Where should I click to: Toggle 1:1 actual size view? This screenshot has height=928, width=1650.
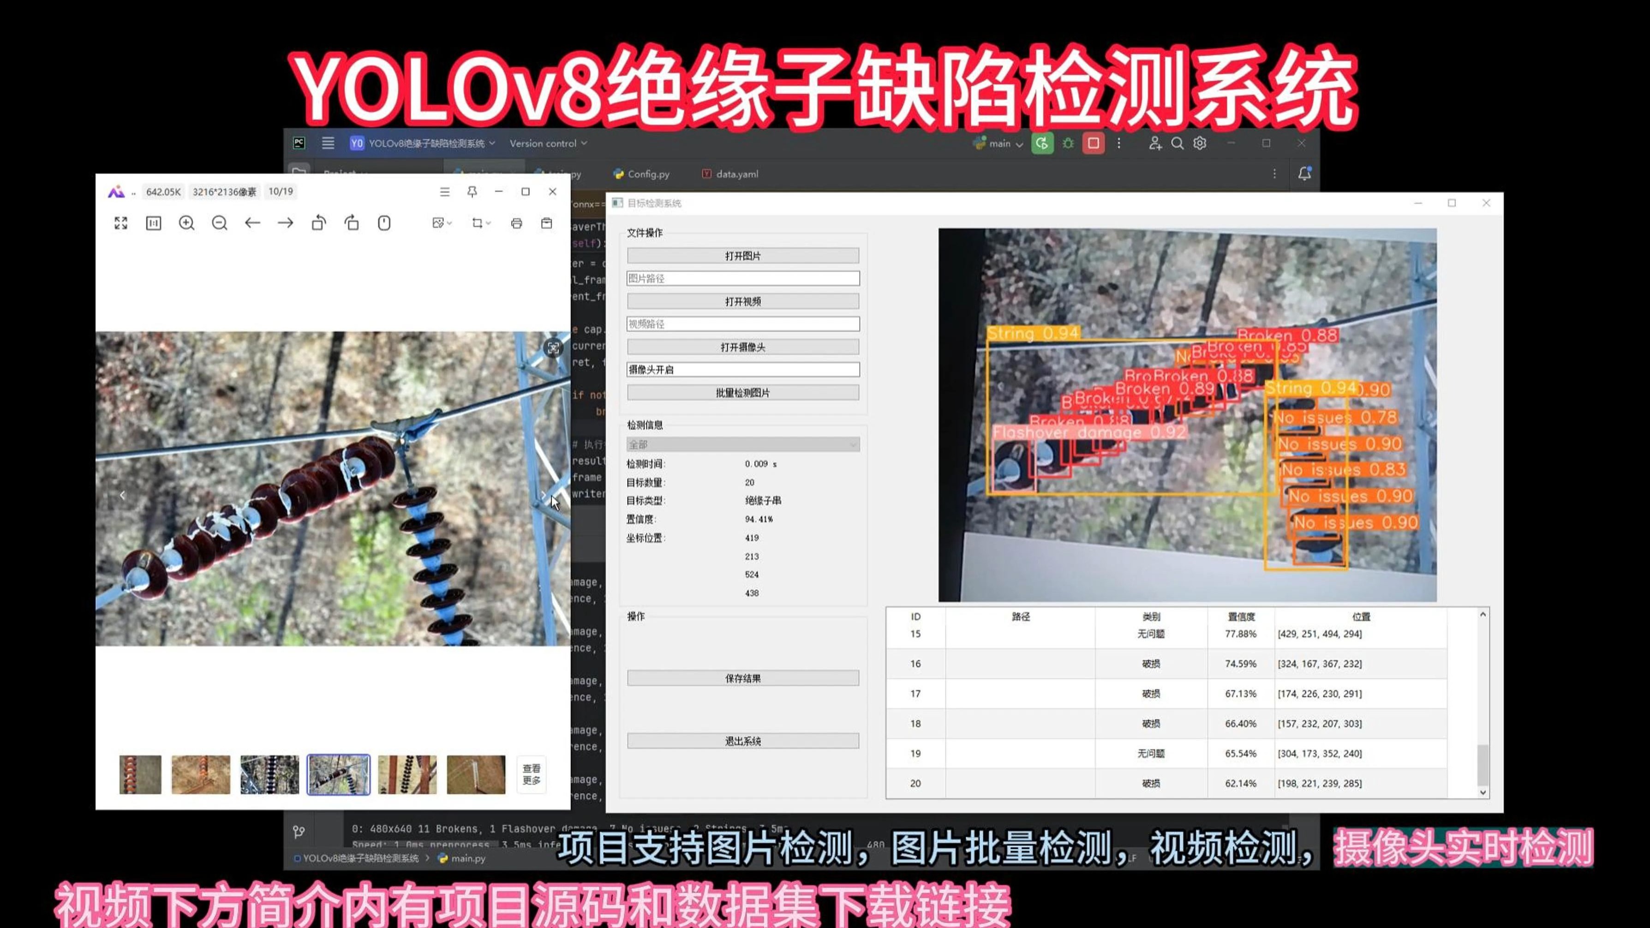(154, 223)
